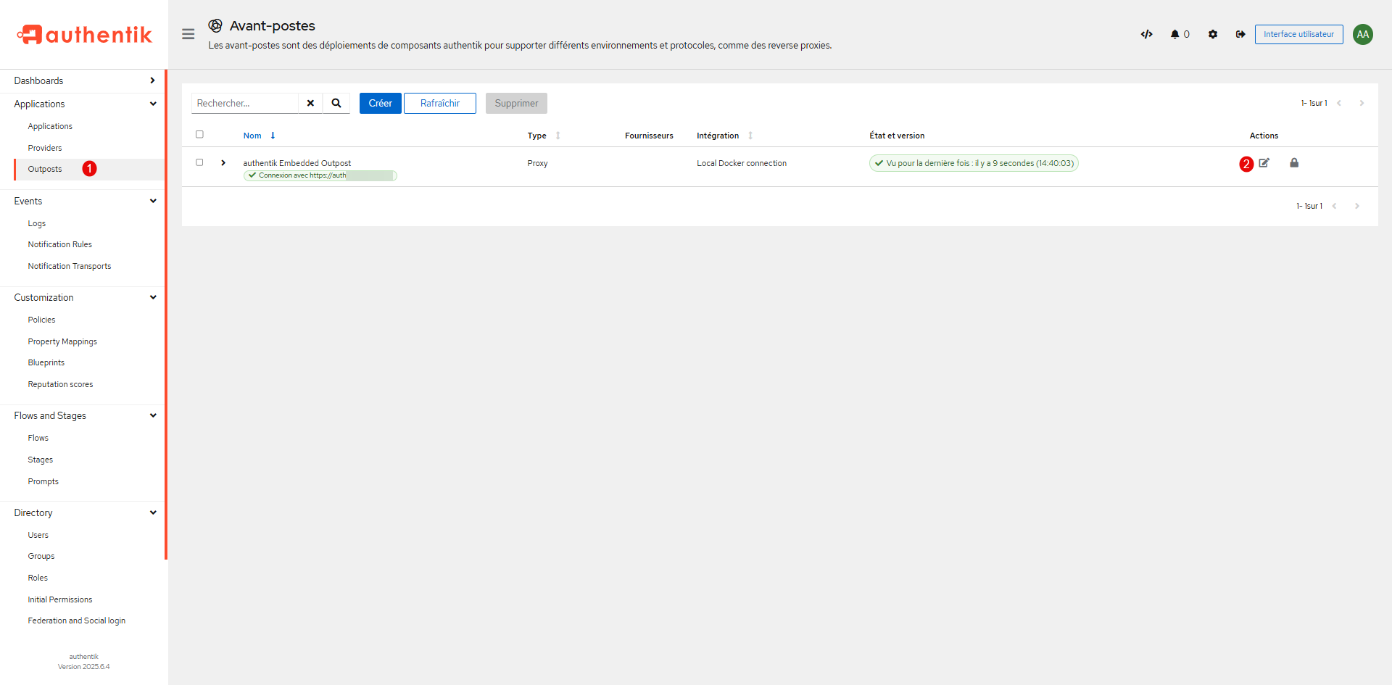Open the AA user avatar

[1362, 34]
